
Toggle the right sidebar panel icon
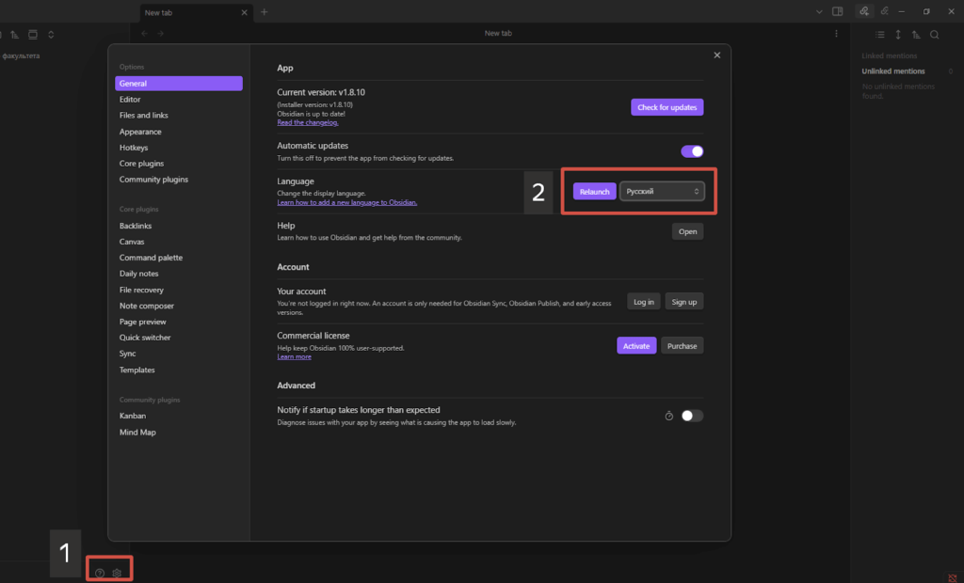click(x=837, y=11)
